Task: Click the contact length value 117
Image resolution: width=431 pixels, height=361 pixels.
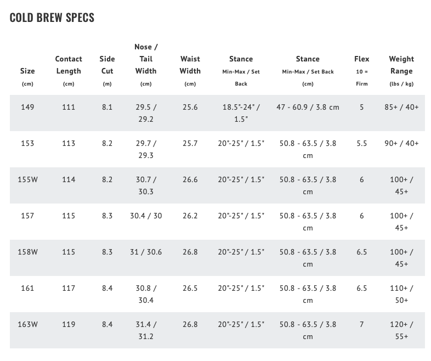Action: point(69,288)
